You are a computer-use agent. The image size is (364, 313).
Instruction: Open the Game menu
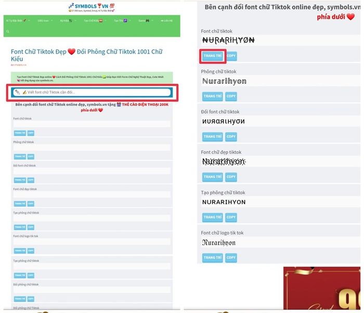144,21
